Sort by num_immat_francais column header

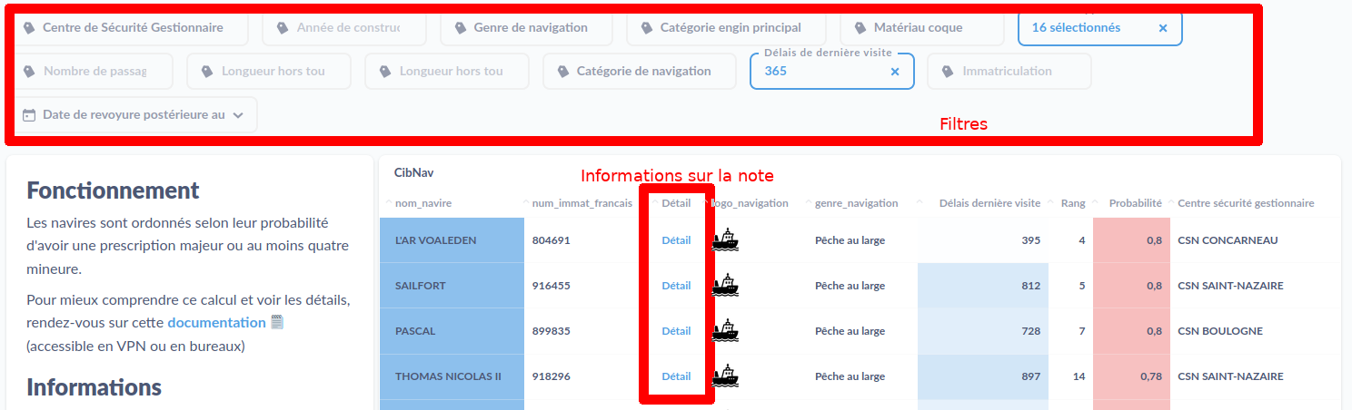582,203
